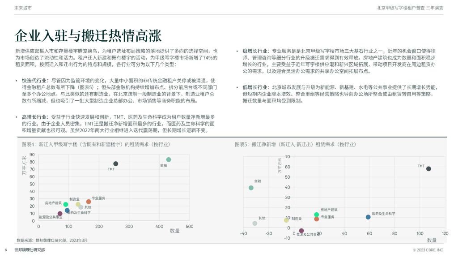Image resolution: width=458 pixels, height=258 pixels.
Task: Click the grey 其他 dot in 图表4
Action: pyautogui.click(x=81, y=207)
